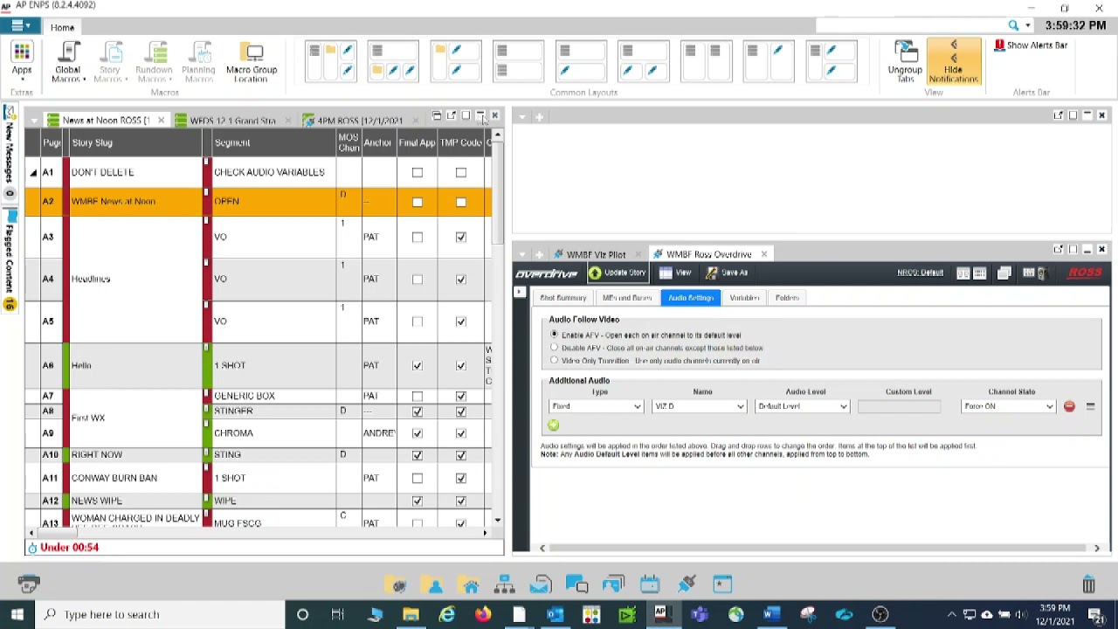The height and width of the screenshot is (629, 1118).
Task: Toggle TMP Code checkbox for row A1
Action: pos(461,173)
